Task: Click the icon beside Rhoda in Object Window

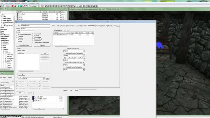Action: click(x=17, y=18)
